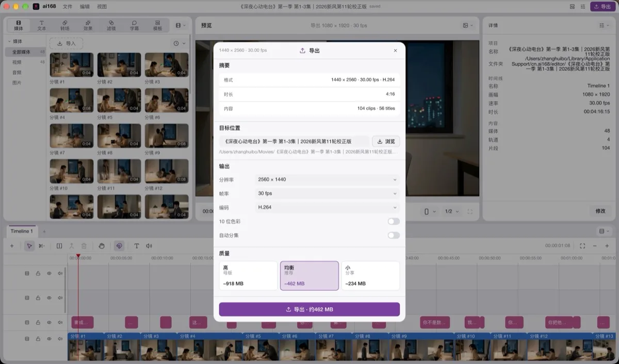Open the layout icon left of the top 导出 button
This screenshot has width=619, height=364.
coord(572,7)
